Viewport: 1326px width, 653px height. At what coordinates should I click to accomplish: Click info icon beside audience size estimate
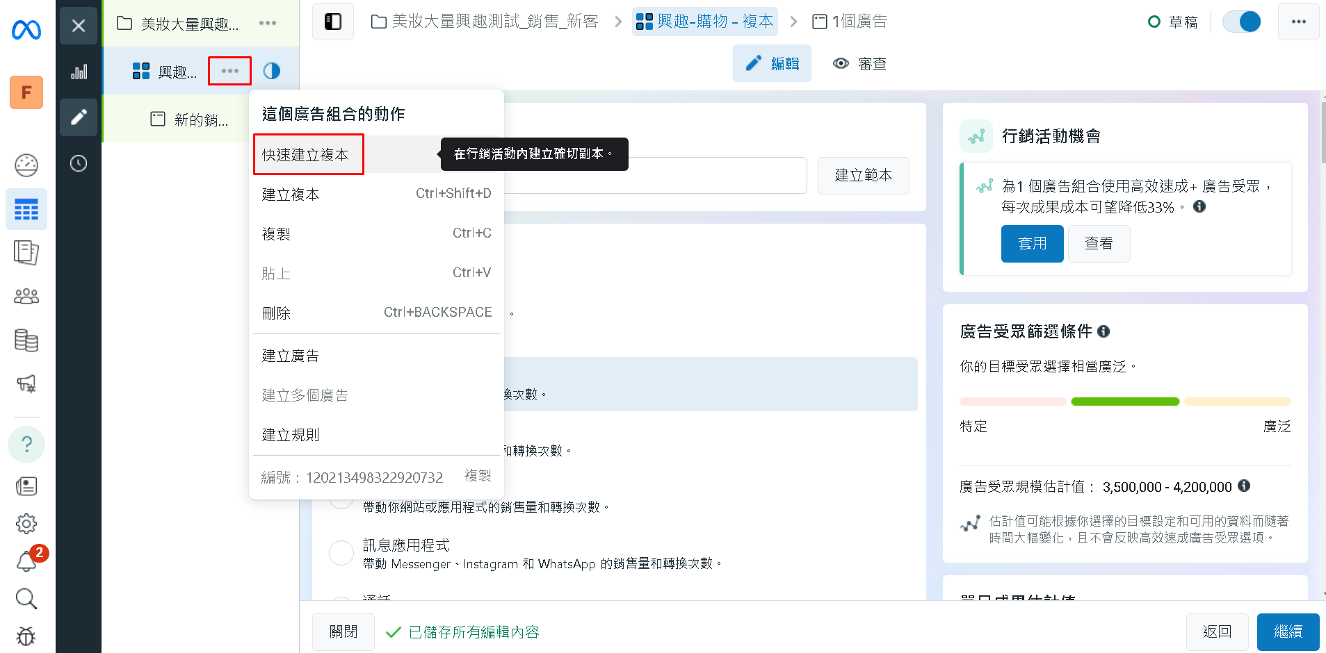(1244, 486)
